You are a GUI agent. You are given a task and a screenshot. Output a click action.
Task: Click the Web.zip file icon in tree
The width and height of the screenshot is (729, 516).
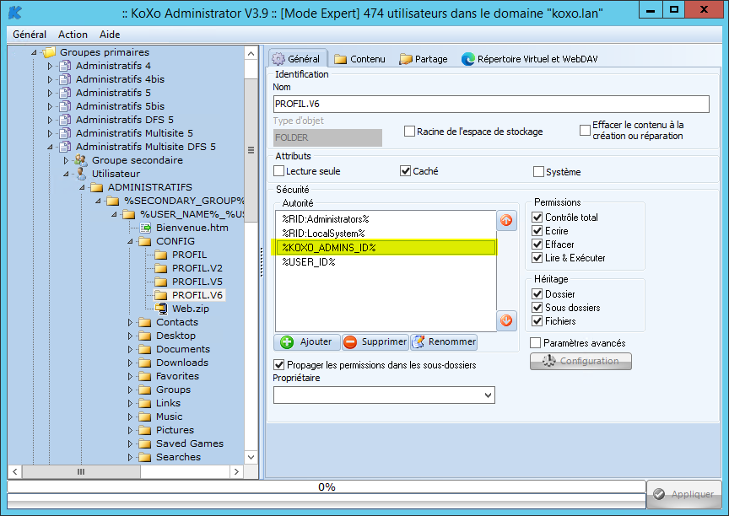click(161, 309)
